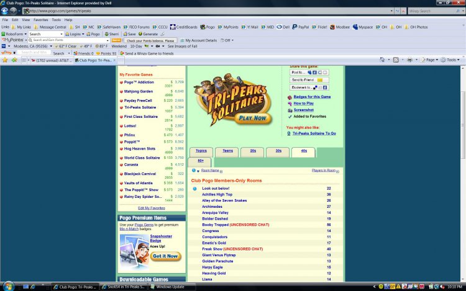Click the Pogo Gems link
The image size is (466, 291).
pyautogui.click(x=144, y=225)
